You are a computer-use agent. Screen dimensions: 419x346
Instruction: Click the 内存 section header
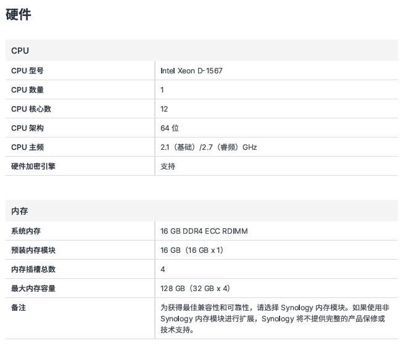[x=20, y=211]
